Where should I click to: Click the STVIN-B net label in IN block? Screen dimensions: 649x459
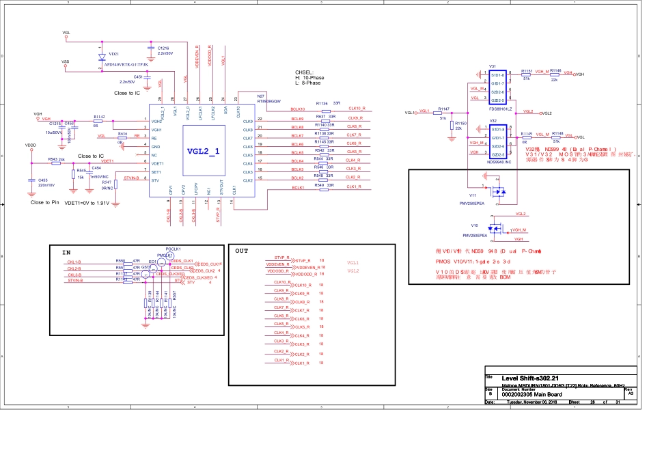click(x=75, y=281)
